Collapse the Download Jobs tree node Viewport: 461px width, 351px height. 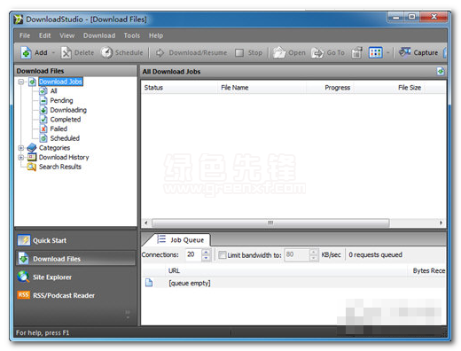[x=21, y=82]
